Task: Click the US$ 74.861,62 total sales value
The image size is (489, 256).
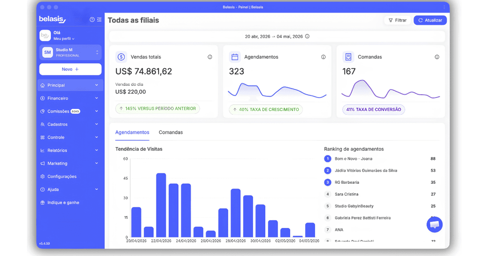Action: tap(144, 71)
